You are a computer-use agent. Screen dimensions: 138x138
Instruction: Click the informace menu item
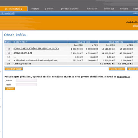[109, 9]
